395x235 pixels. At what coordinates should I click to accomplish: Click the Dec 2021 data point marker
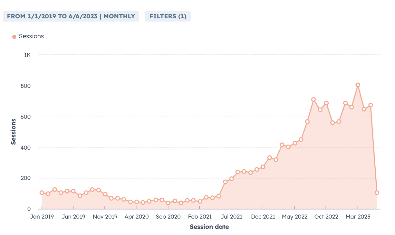pos(263,167)
